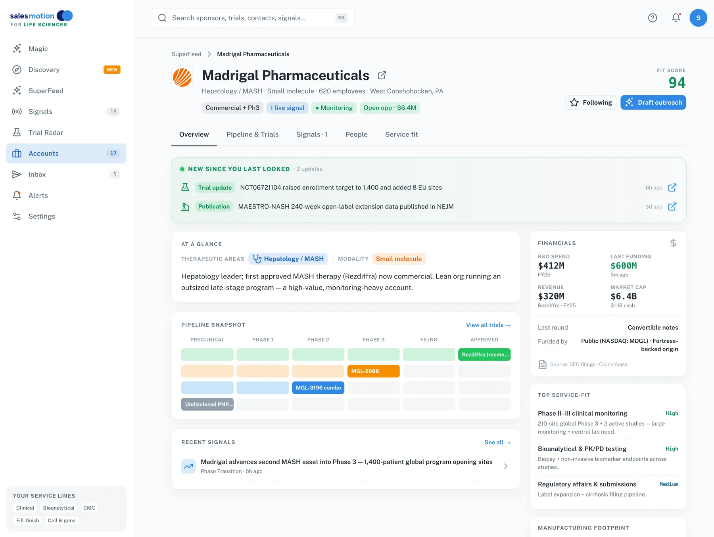Screen dimensions: 714x537
Task: Open Madrigal website external link icon
Action: (382, 75)
